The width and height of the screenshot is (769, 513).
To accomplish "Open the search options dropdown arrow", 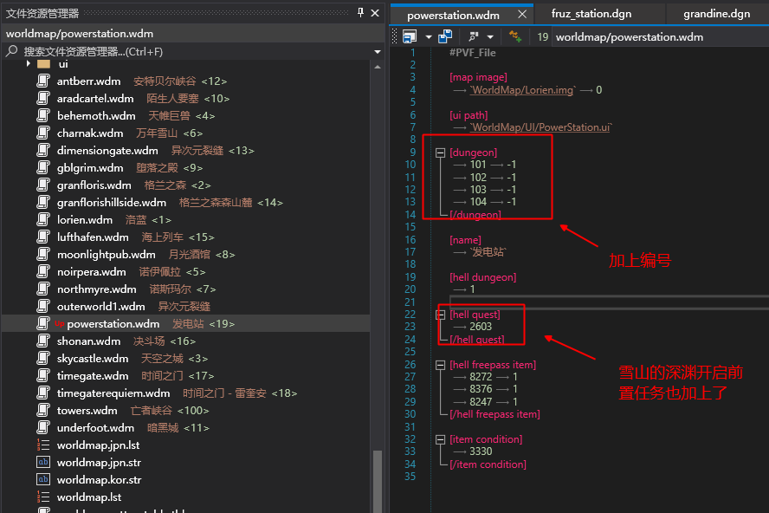I will (378, 51).
